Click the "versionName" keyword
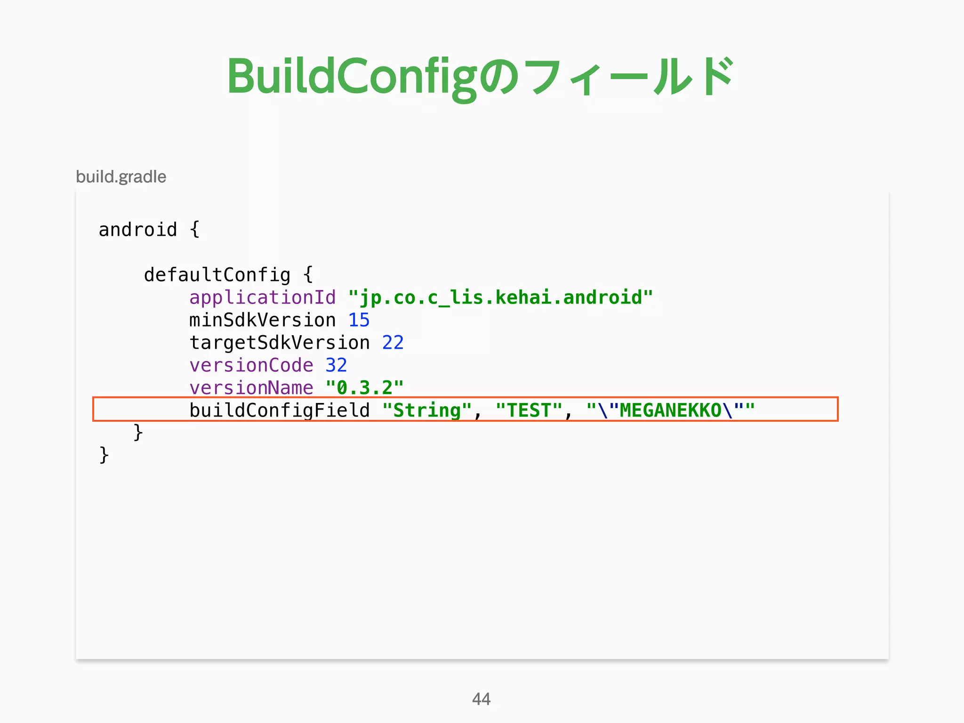Image resolution: width=964 pixels, height=723 pixels. coord(251,388)
